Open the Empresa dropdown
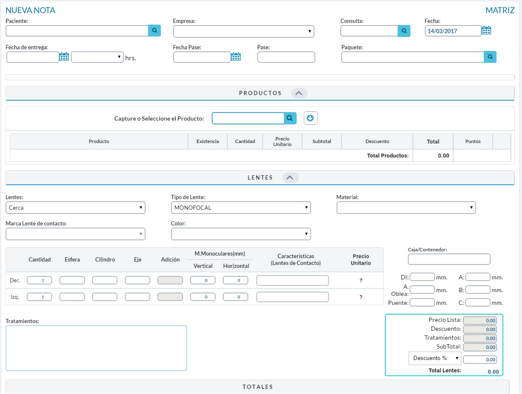 coord(244,31)
